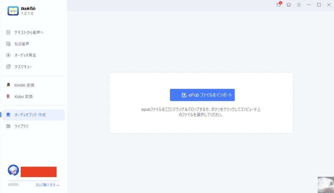334x193 pixels.
Task: Click the thumbnail in the bottom-right corner
Action: (326, 185)
